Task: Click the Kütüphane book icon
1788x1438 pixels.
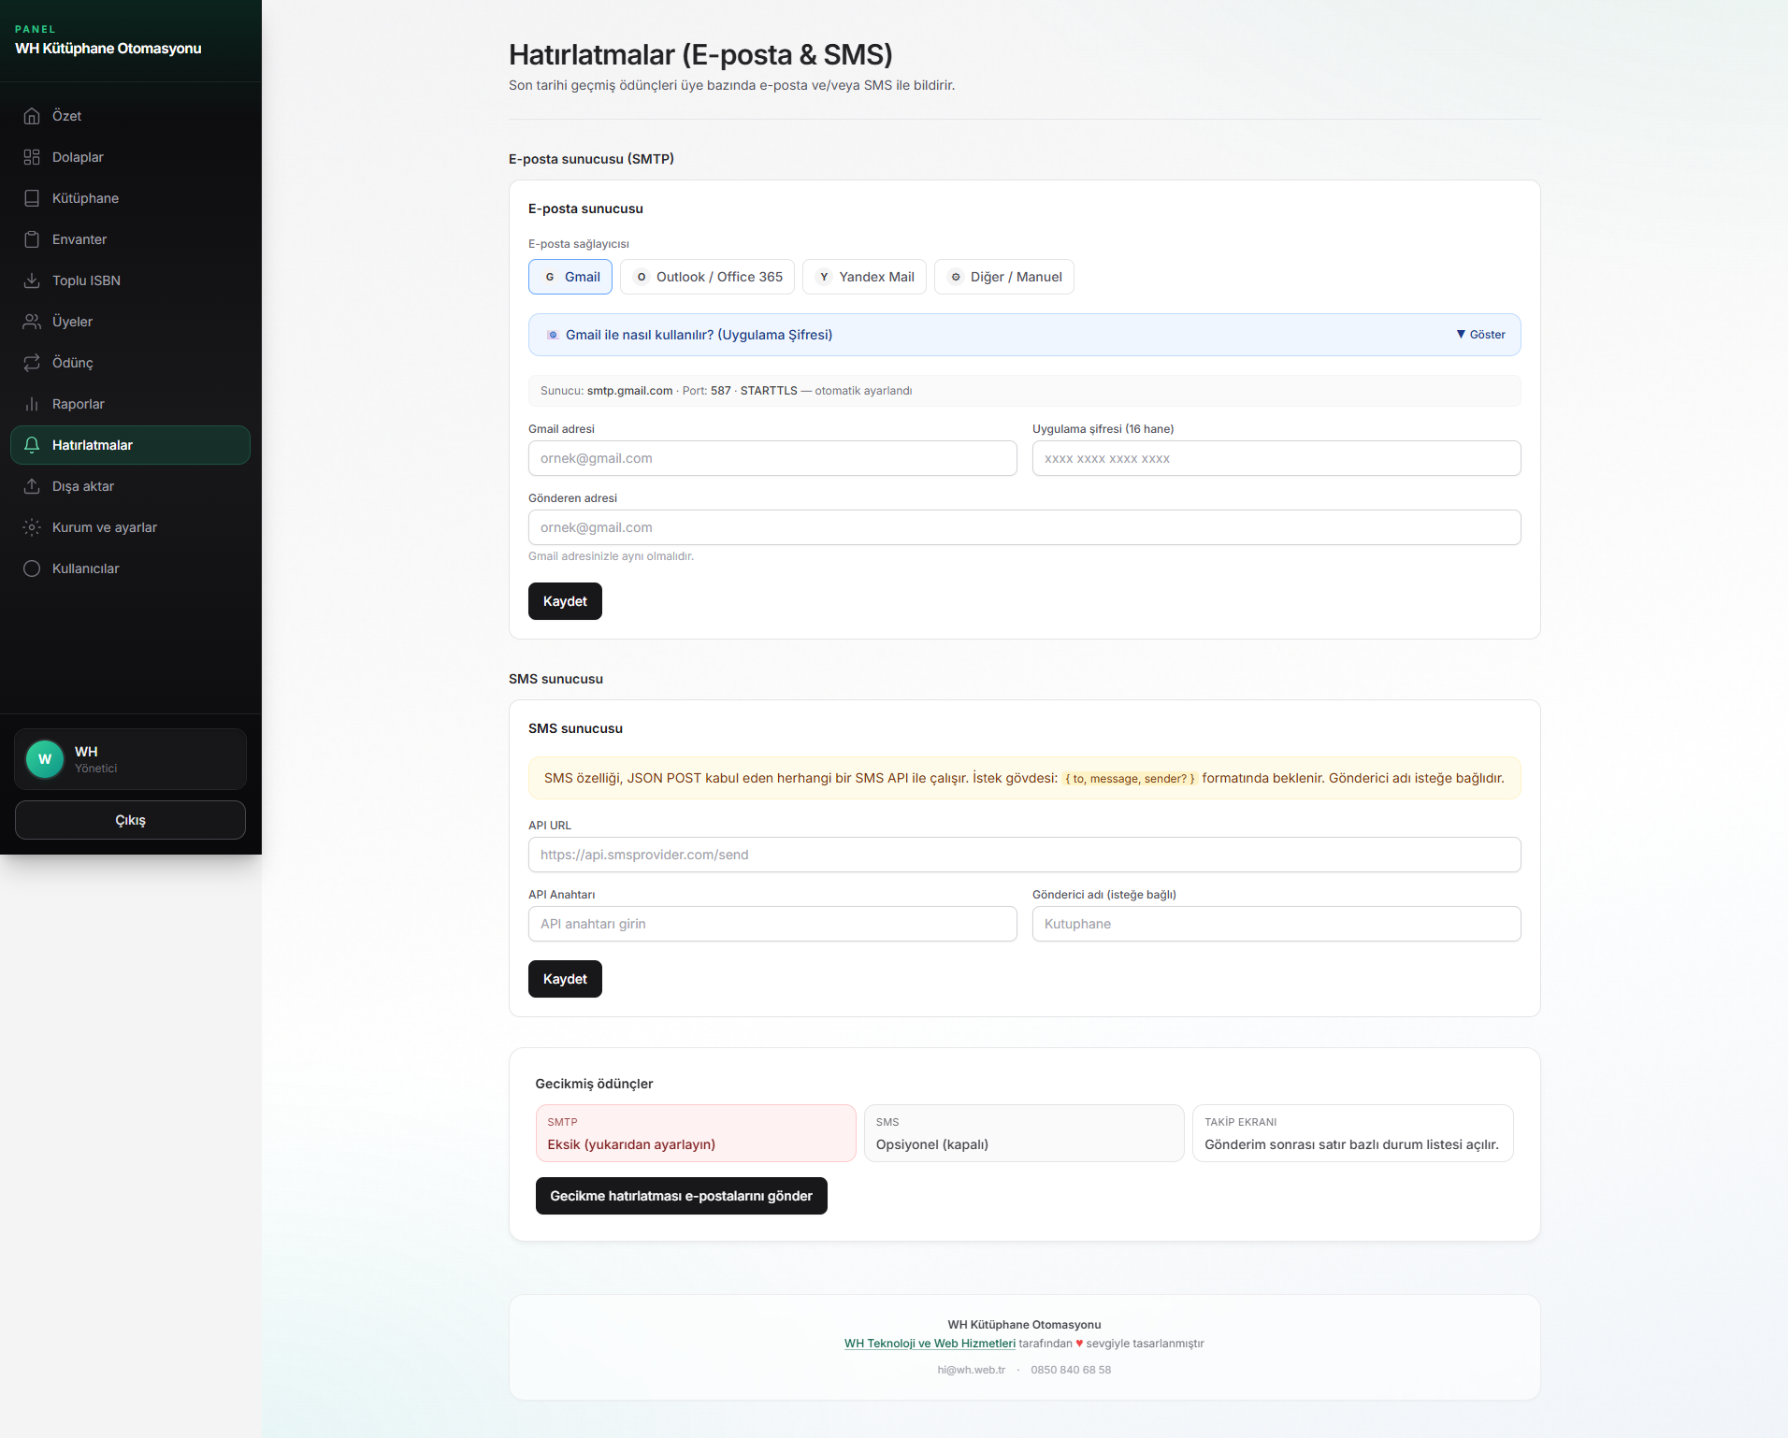Action: pyautogui.click(x=32, y=198)
